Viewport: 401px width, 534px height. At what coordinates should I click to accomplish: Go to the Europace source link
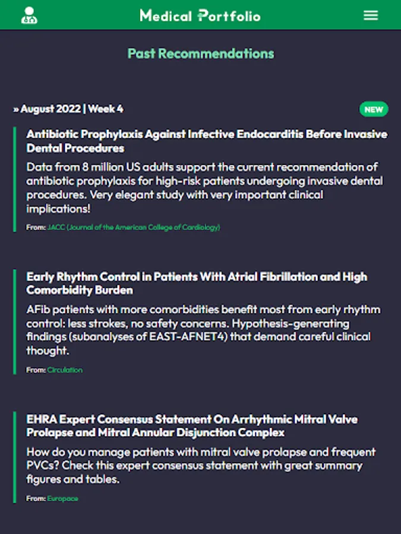click(62, 498)
